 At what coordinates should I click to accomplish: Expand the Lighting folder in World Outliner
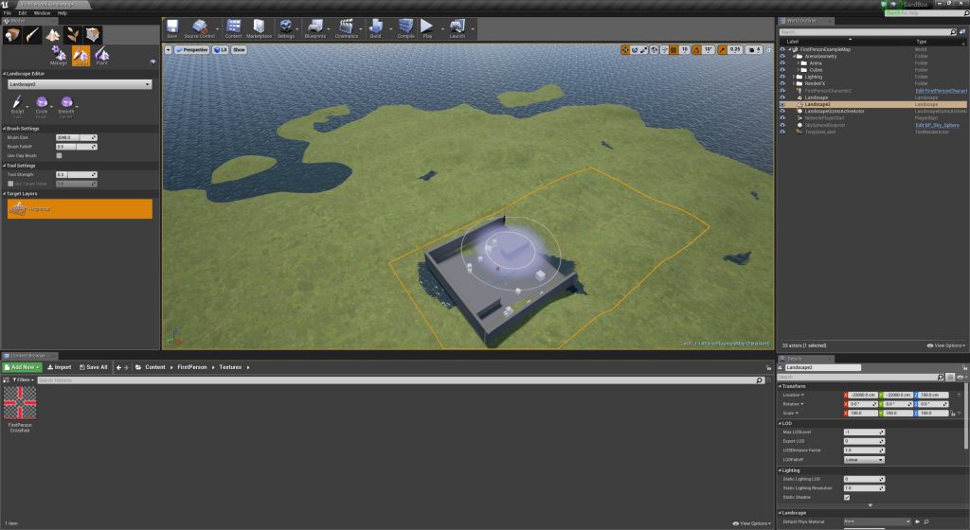(x=793, y=77)
